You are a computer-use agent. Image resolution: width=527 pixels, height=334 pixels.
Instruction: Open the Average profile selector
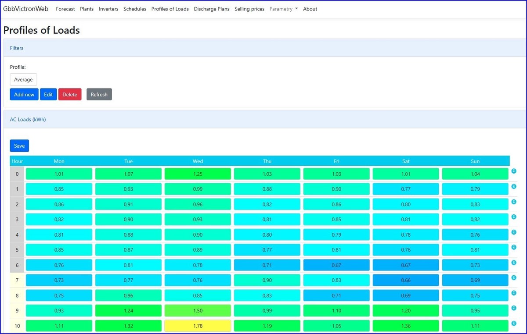pos(23,80)
